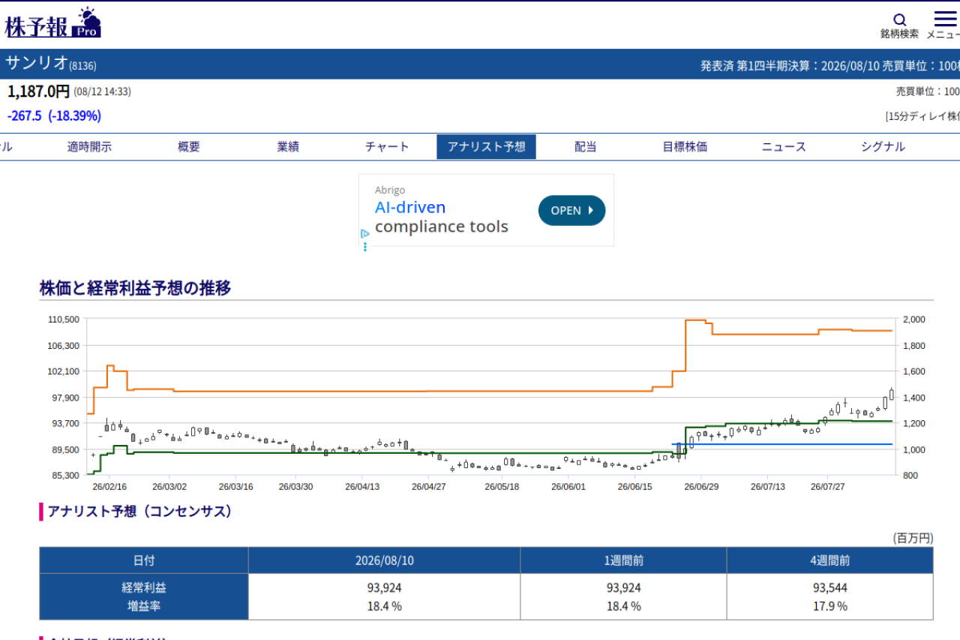Click the サンリオ stock name in the header
This screenshot has width=960, height=640.
tap(37, 64)
